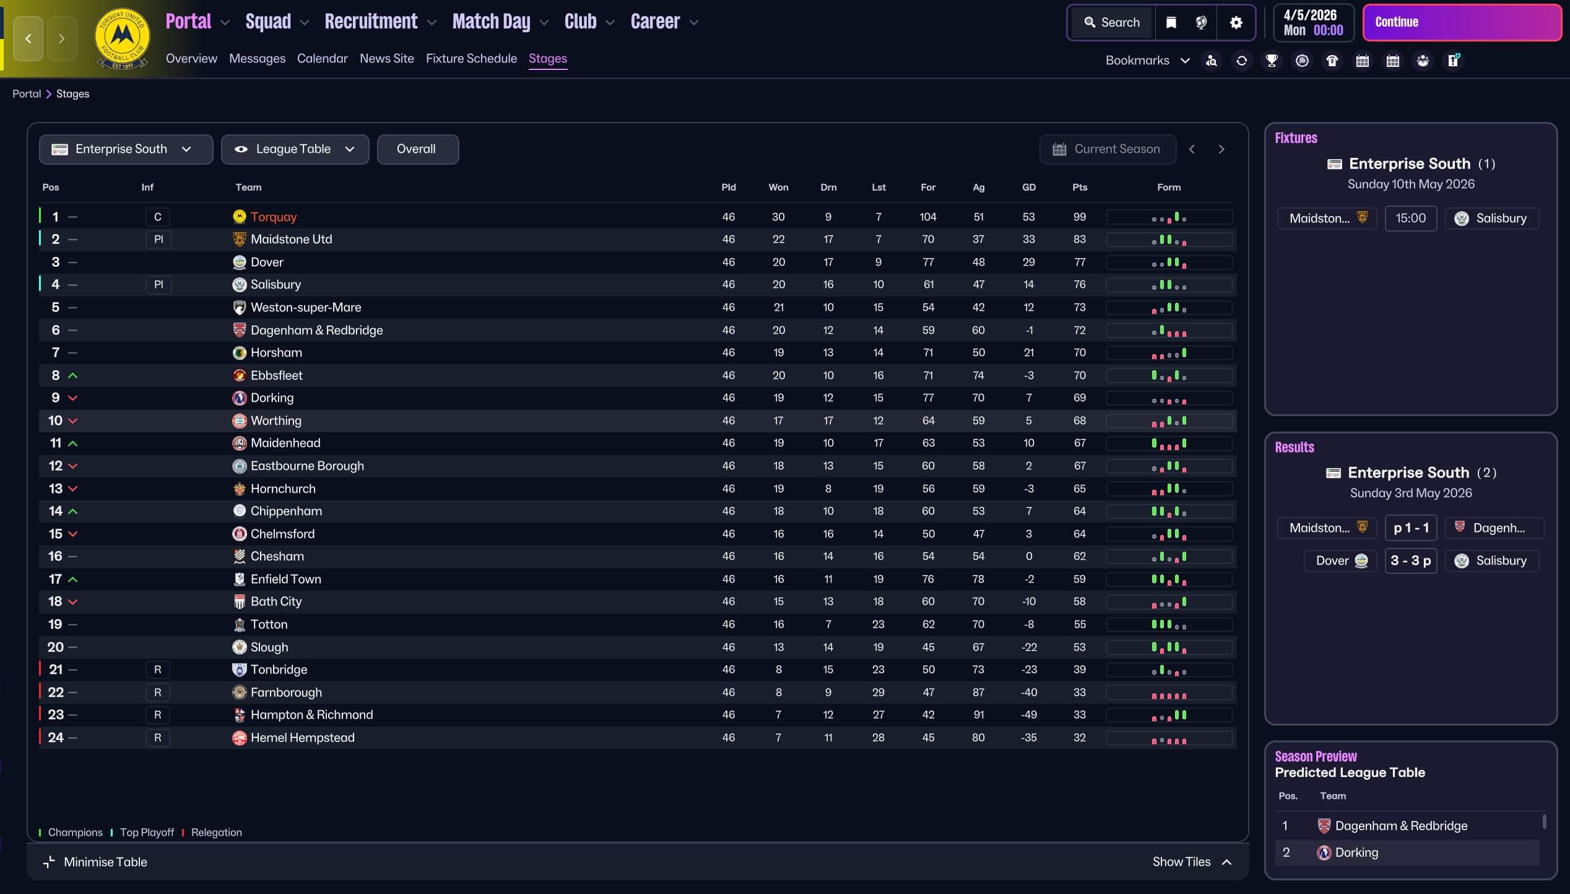
Task: Click the transfer arrows bookmark icon
Action: pos(1241,61)
